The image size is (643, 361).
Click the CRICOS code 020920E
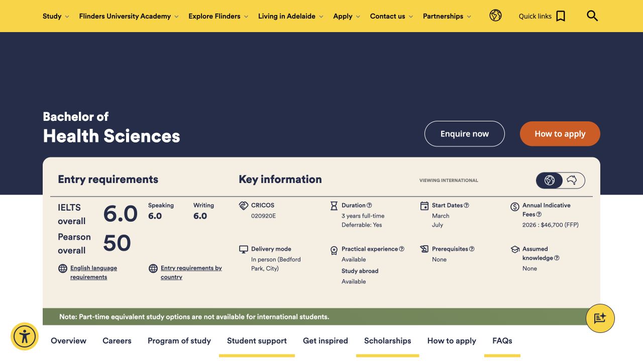click(x=264, y=216)
